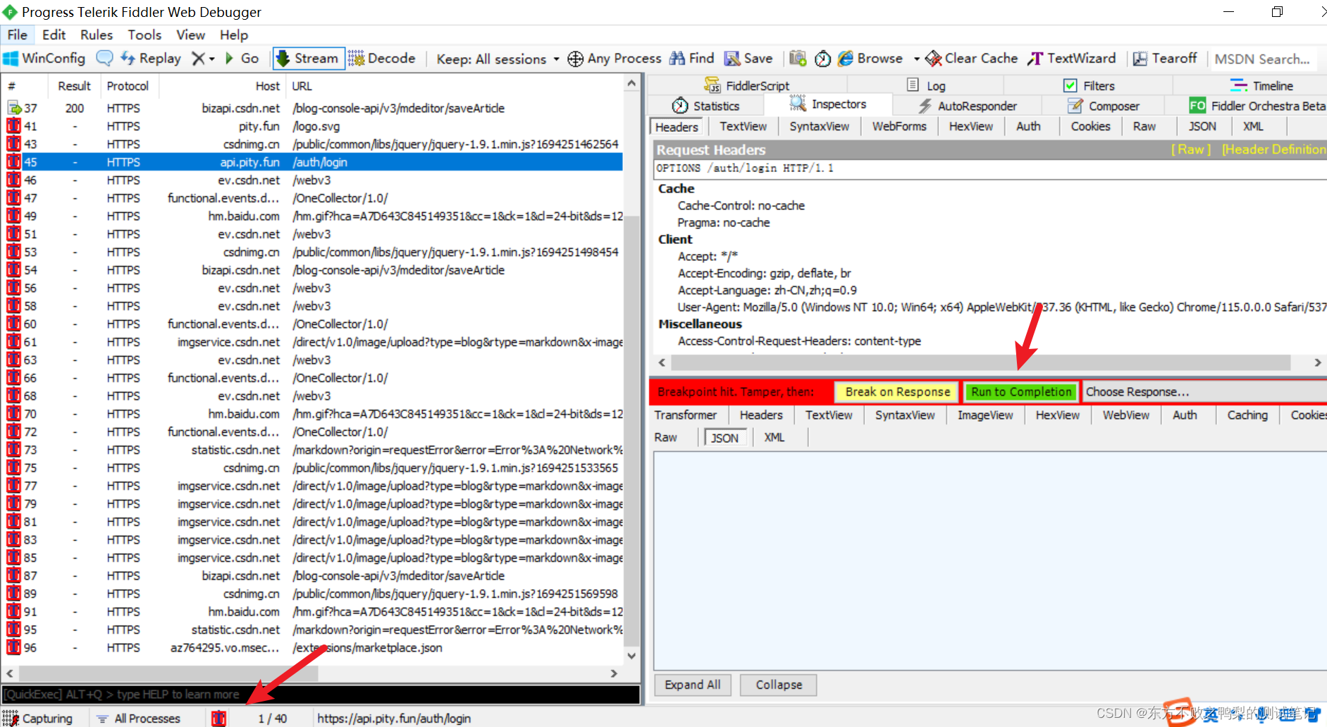Screen dimensions: 1327x727
Task: Switch to Inspectors tab
Action: (829, 104)
